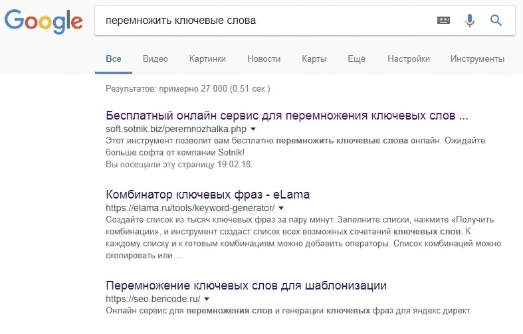Open the Карты tab
Viewport: 523px width, 334px height.
point(314,58)
